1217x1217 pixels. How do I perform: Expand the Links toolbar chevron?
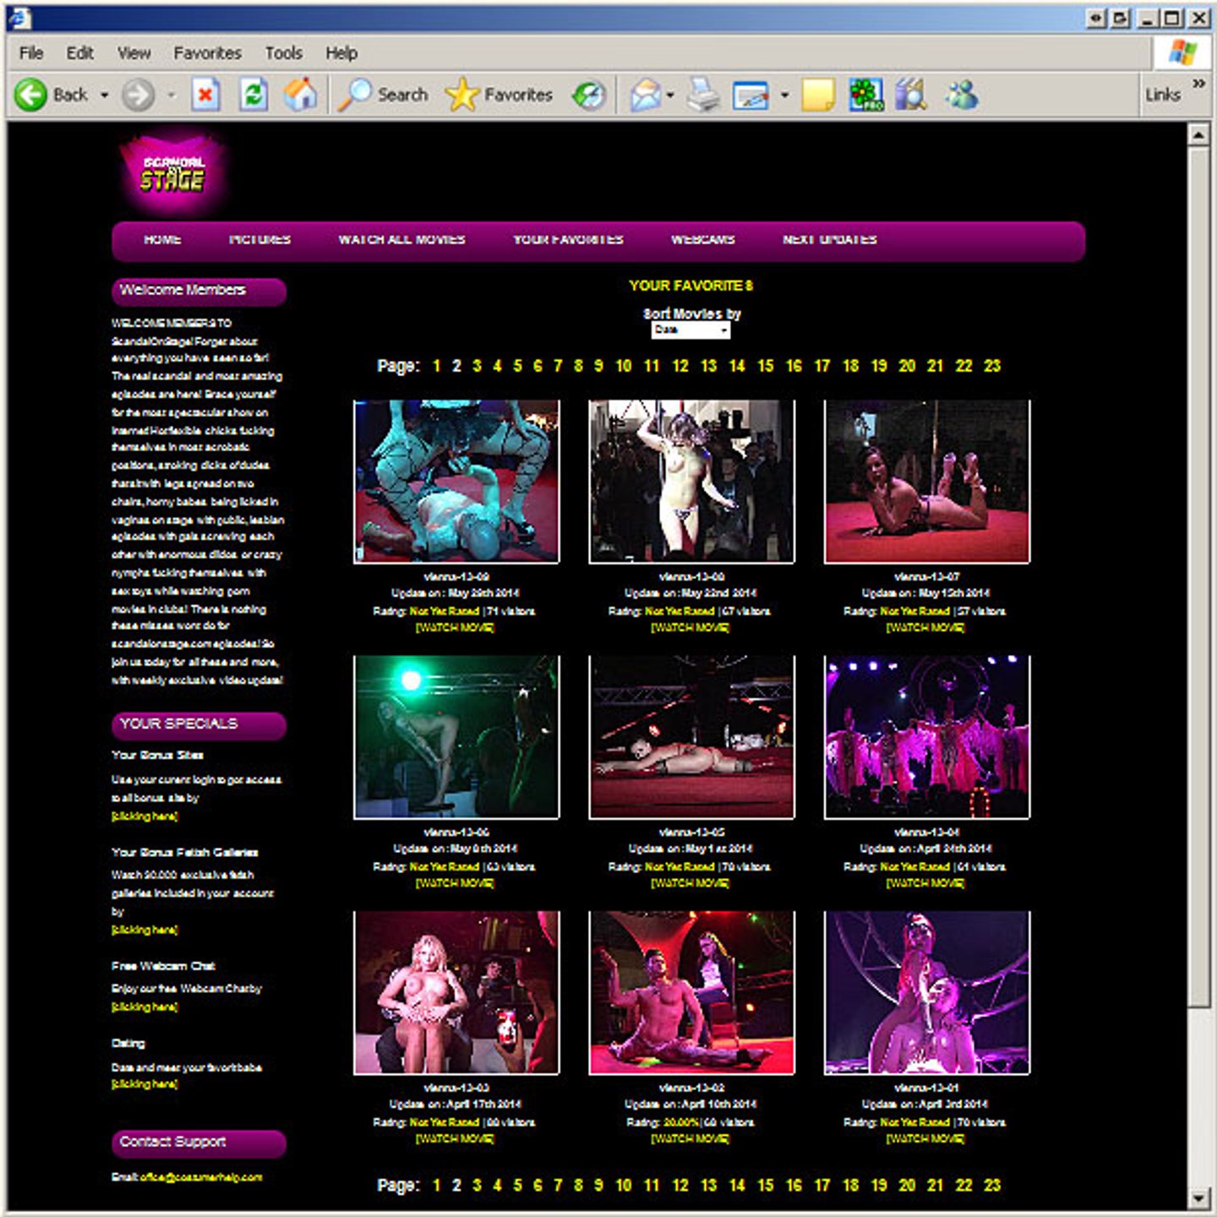point(1198,84)
